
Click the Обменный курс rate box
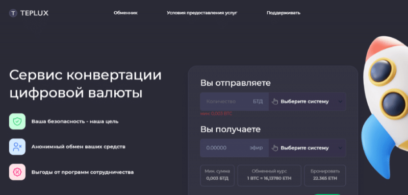click(x=269, y=175)
